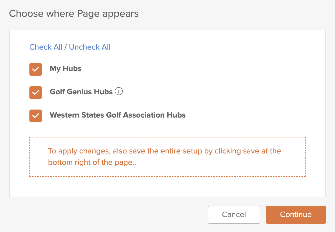Click the 'Choose where Page appears' heading
The height and width of the screenshot is (232, 335).
[x=74, y=13]
